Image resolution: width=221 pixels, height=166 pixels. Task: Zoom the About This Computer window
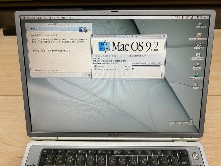162,36
